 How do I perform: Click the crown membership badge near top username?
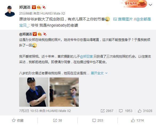(39, 7)
